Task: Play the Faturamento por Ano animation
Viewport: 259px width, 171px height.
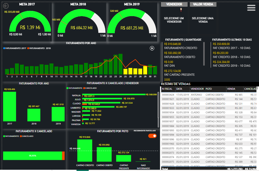Action: tap(152, 48)
